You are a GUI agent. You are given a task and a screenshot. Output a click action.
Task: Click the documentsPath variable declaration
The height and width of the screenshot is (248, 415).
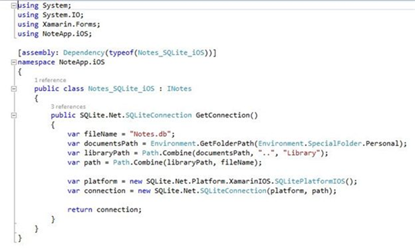[111, 143]
